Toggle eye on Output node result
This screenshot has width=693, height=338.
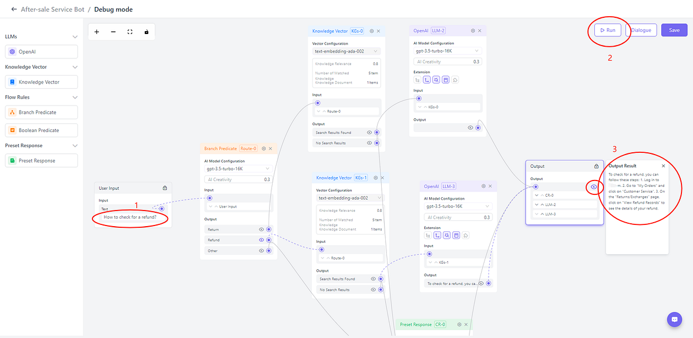(x=594, y=186)
